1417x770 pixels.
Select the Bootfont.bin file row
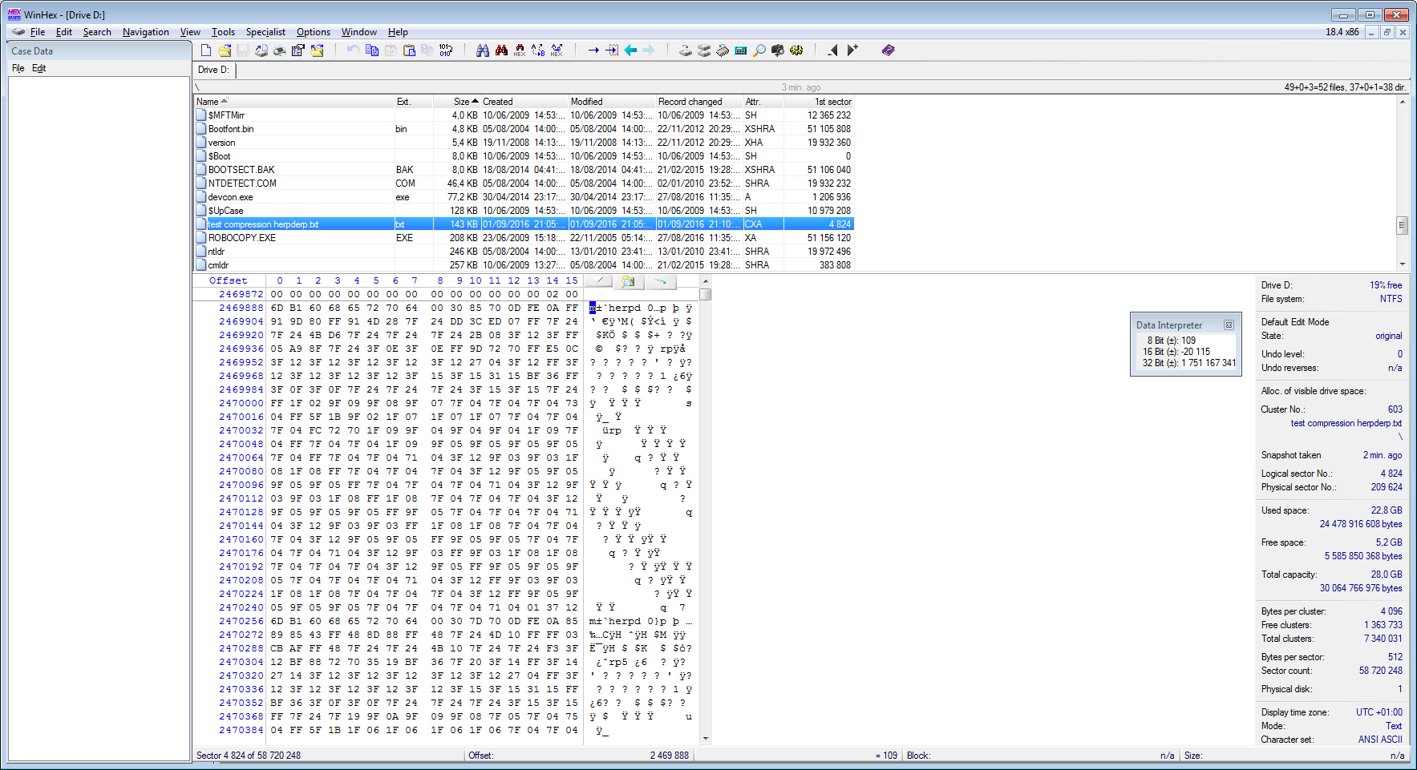click(524, 129)
